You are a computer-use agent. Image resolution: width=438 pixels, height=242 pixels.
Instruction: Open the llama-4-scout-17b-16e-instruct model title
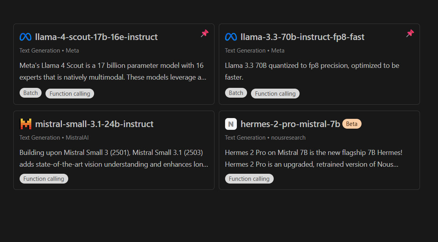[x=96, y=37]
